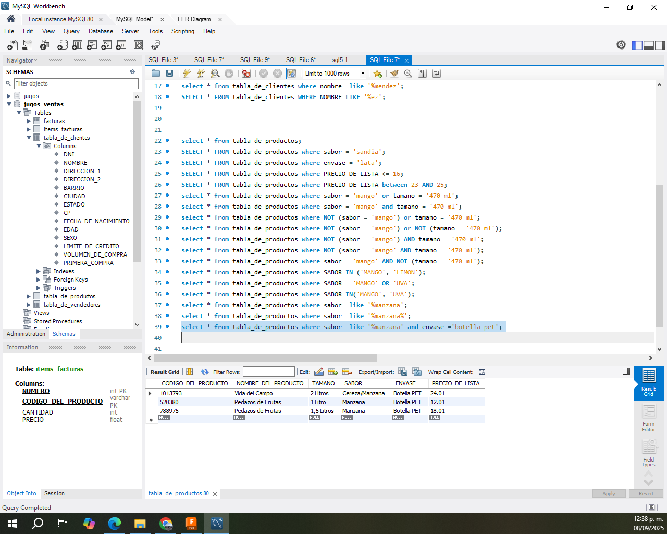Expand the facturas table node
Viewport: 667px width, 534px height.
[29, 121]
